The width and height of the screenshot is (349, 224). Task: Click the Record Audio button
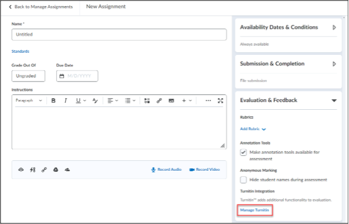click(x=167, y=170)
